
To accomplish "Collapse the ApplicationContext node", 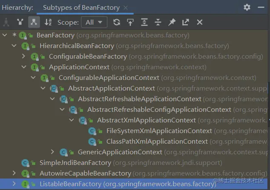I will pyautogui.click(x=24, y=67).
